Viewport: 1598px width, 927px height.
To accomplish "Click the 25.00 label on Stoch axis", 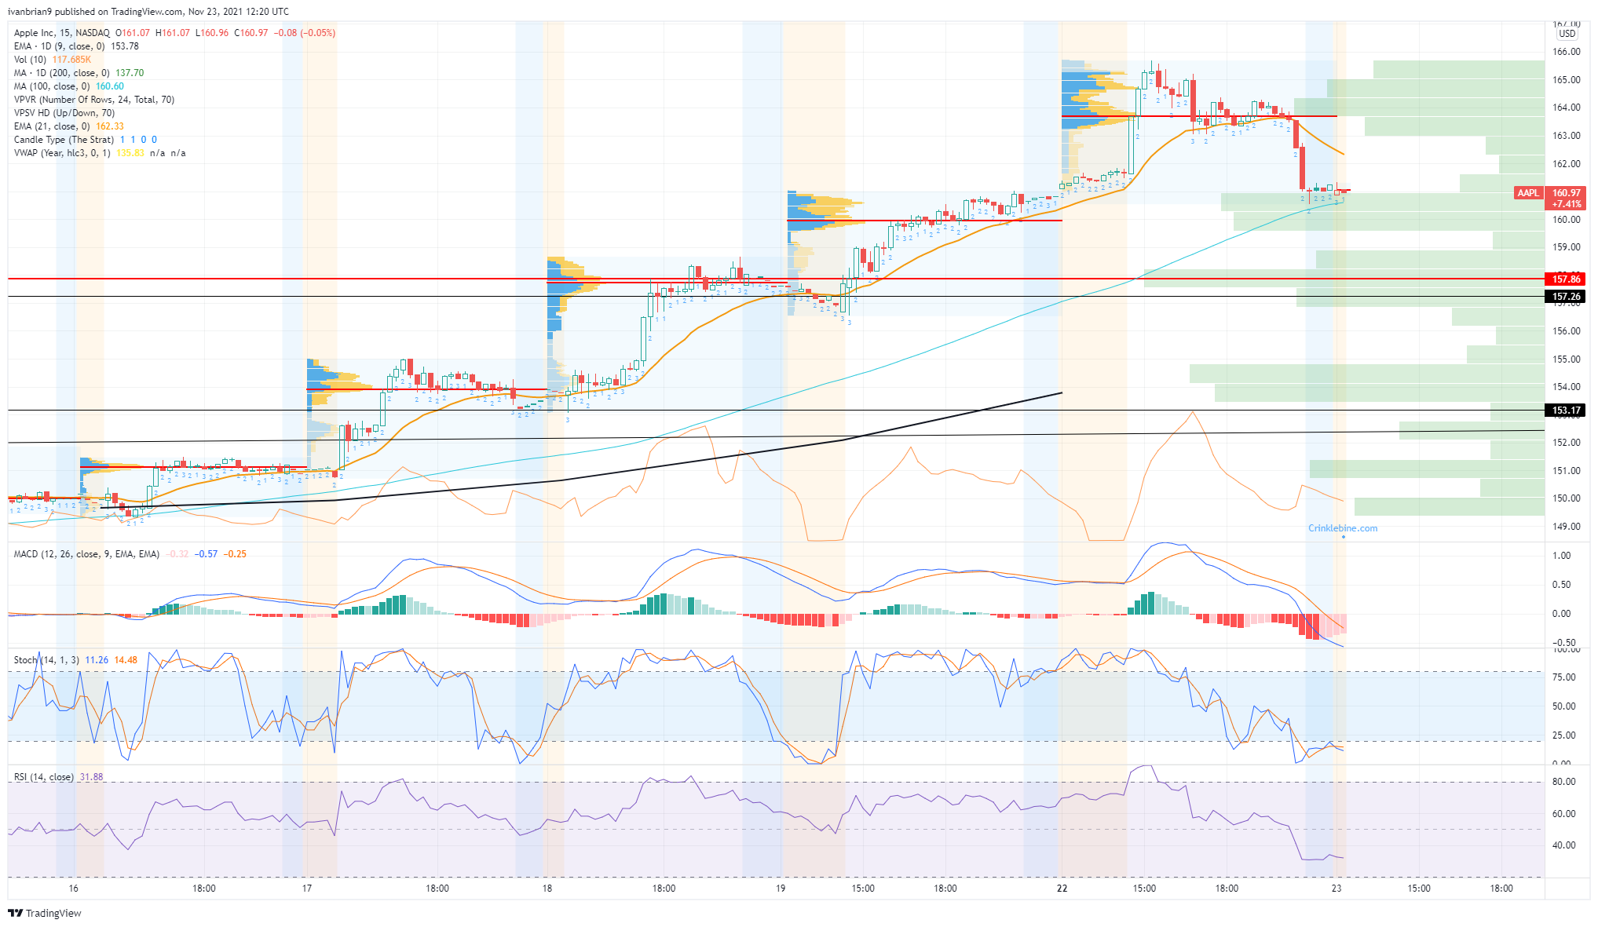I will point(1564,735).
